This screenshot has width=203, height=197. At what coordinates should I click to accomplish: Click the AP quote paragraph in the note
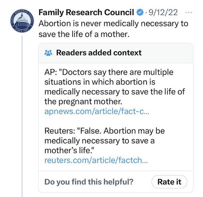point(114,87)
